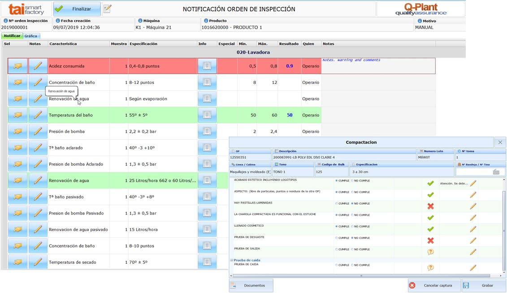Edit notes for the Presión de bomba row
The height and width of the screenshot is (293, 507).
pyautogui.click(x=38, y=131)
